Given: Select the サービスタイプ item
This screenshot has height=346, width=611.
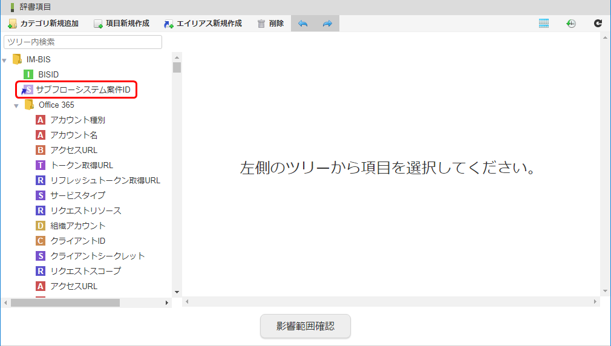Looking at the screenshot, I should 77,195.
